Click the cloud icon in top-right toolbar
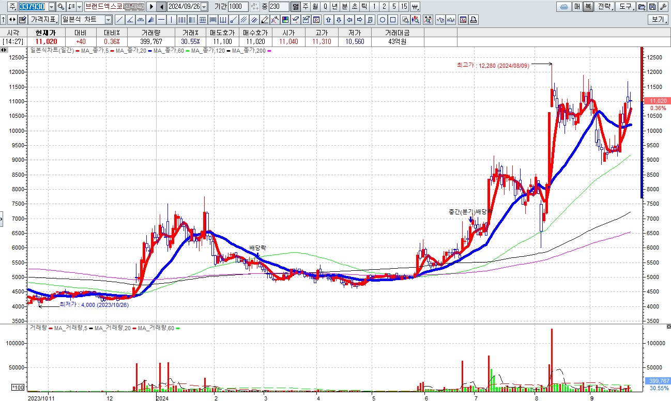 (x=565, y=7)
